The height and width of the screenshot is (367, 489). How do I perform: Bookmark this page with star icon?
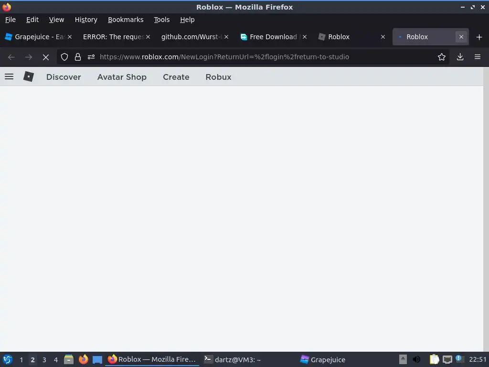click(441, 57)
